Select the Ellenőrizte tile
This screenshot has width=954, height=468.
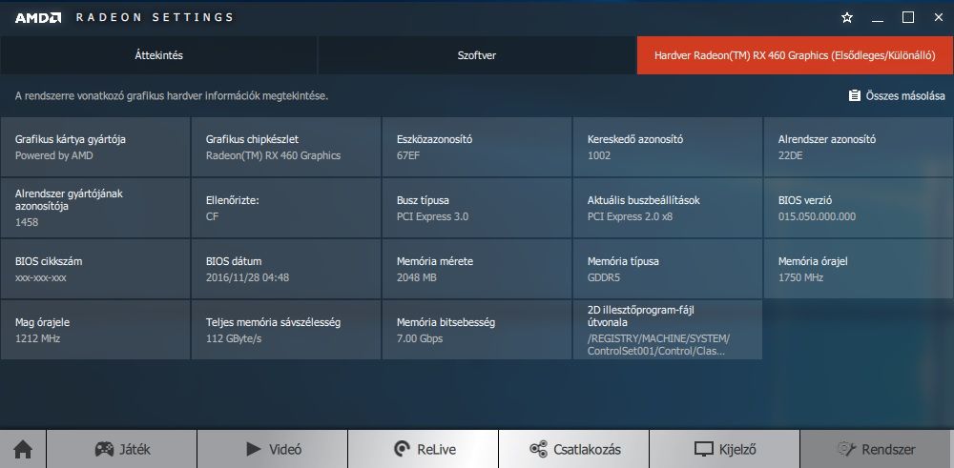pos(286,208)
